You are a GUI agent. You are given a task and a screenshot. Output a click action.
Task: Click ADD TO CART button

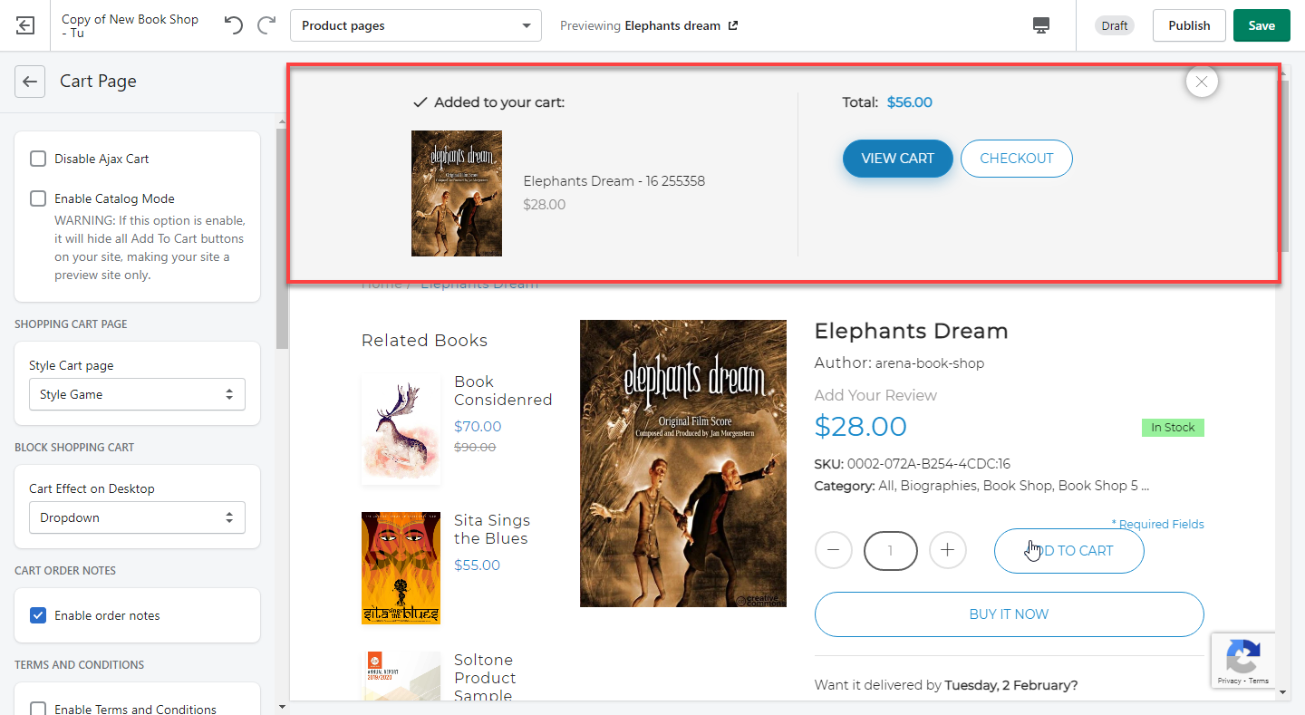pos(1069,550)
